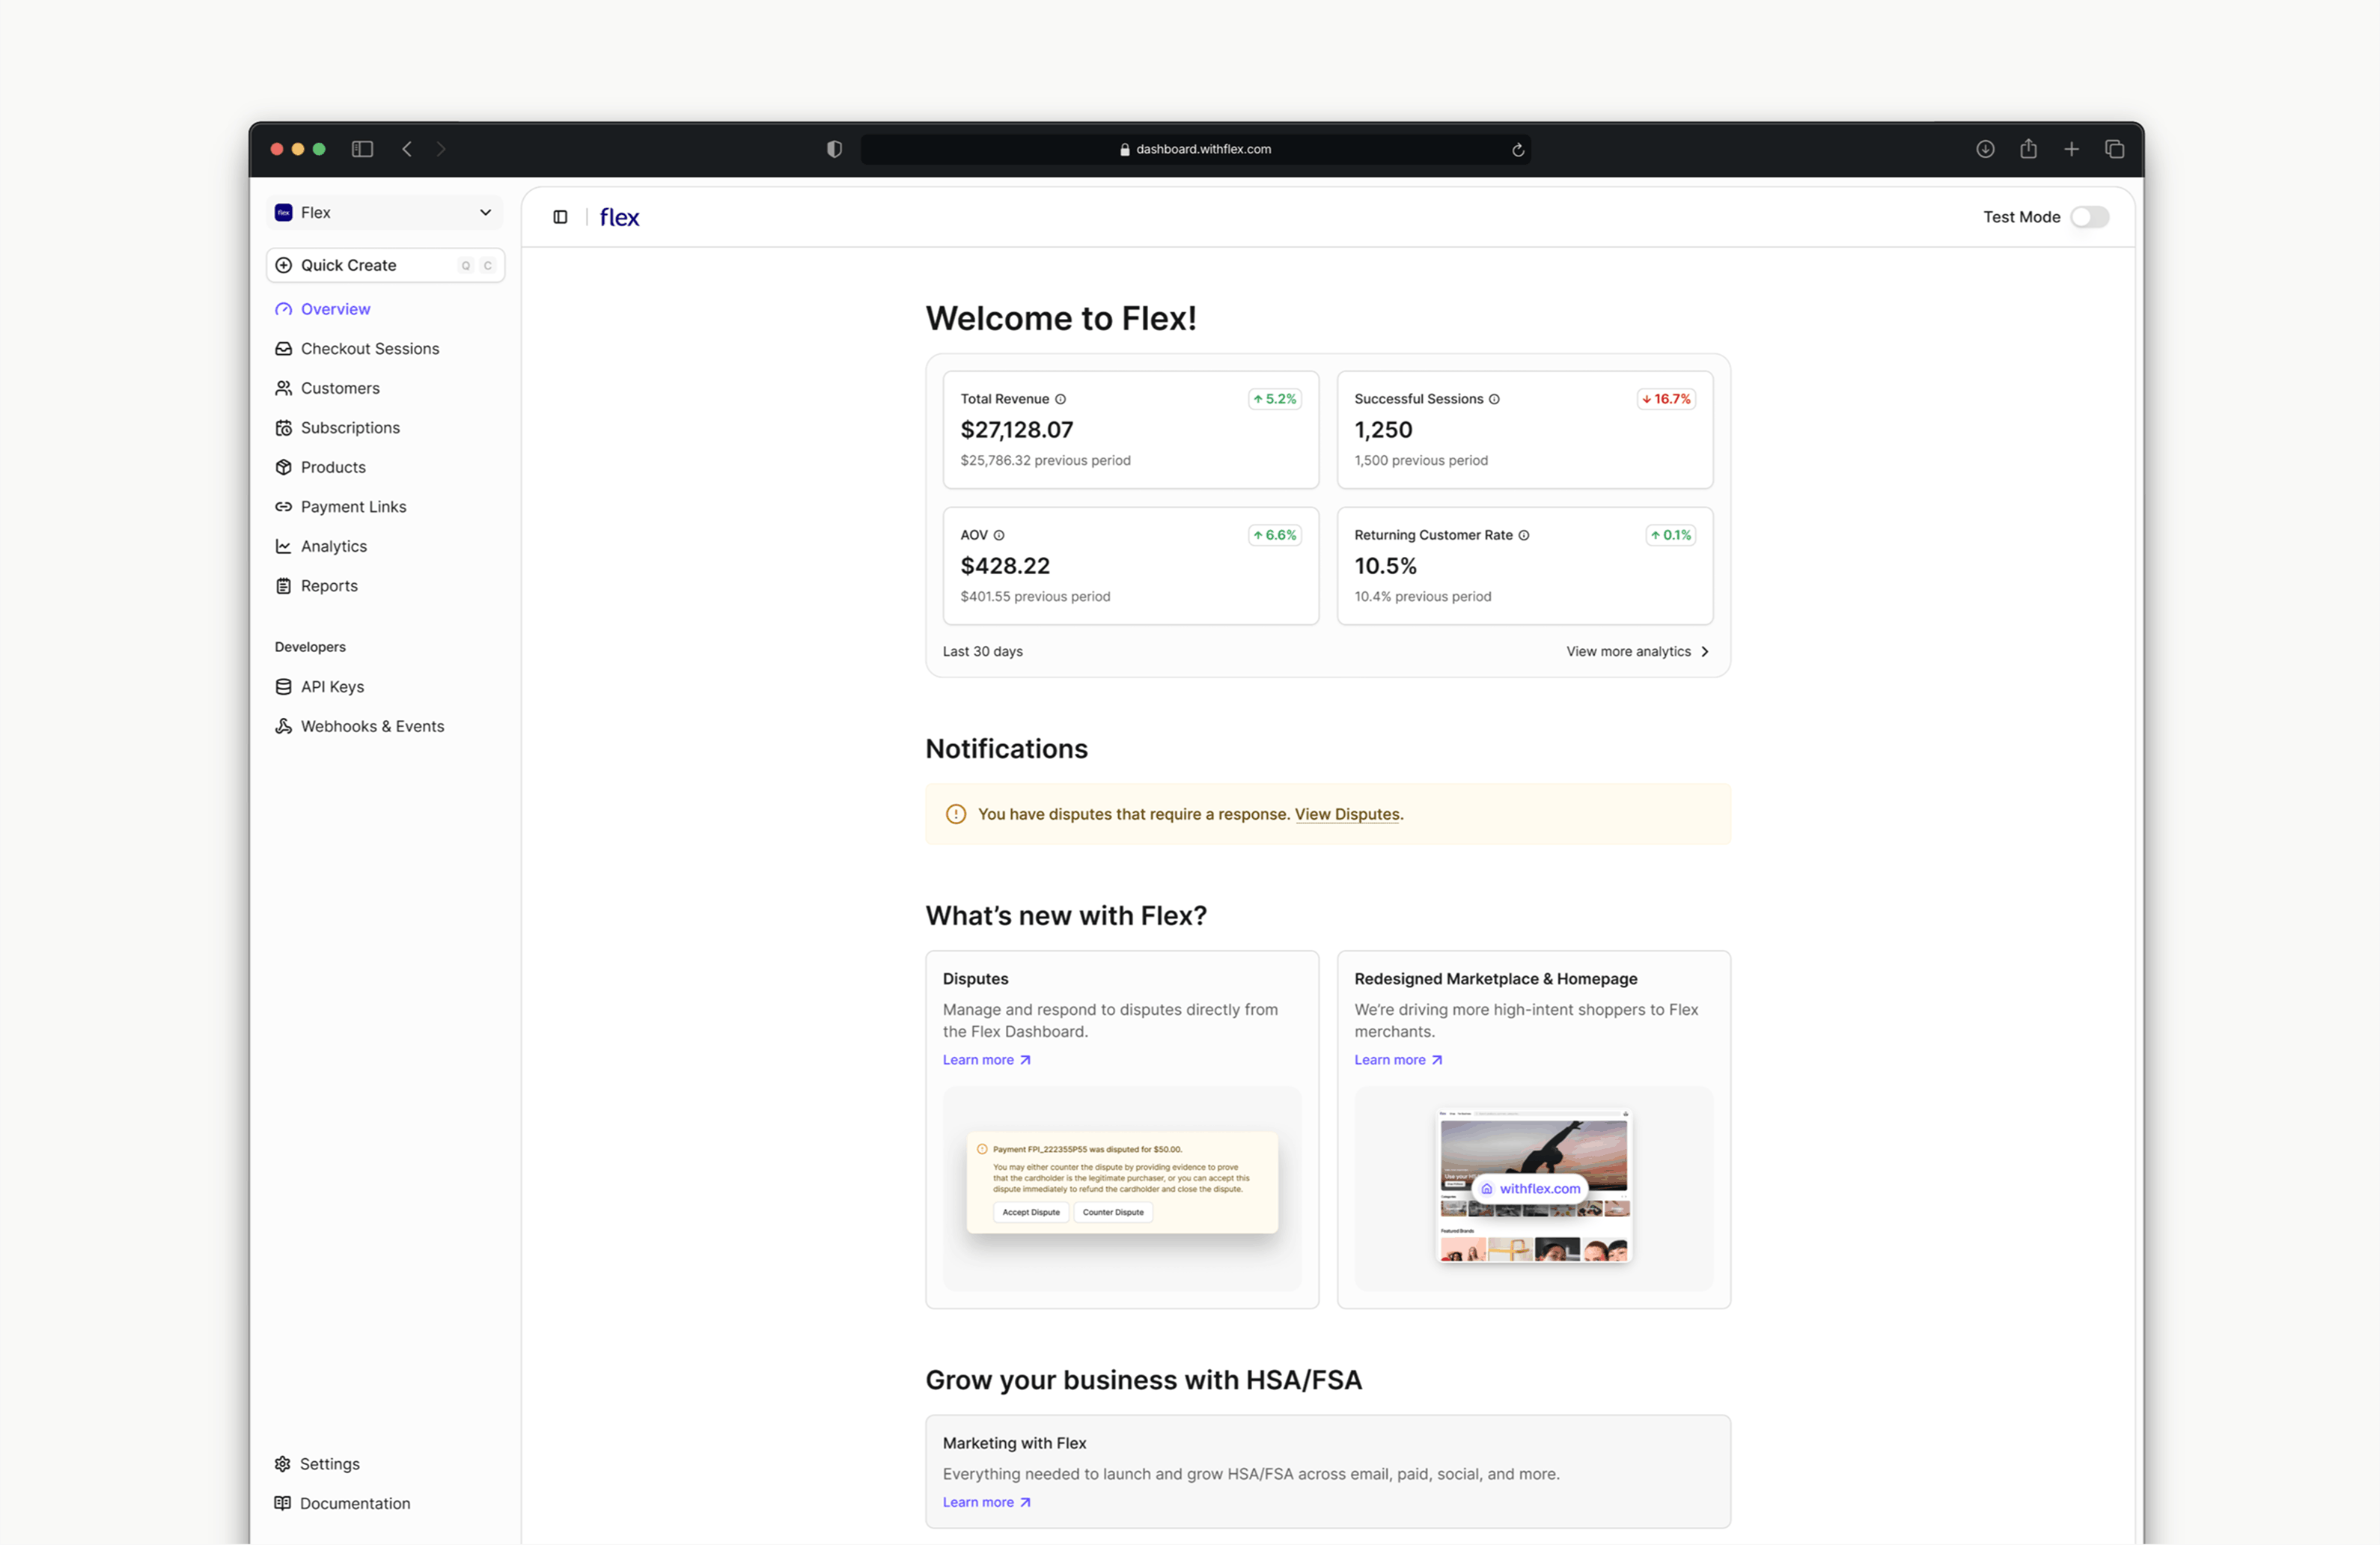The image size is (2380, 1545).
Task: Collapse sidebar with the panel icon beside flex logo
Action: (560, 217)
